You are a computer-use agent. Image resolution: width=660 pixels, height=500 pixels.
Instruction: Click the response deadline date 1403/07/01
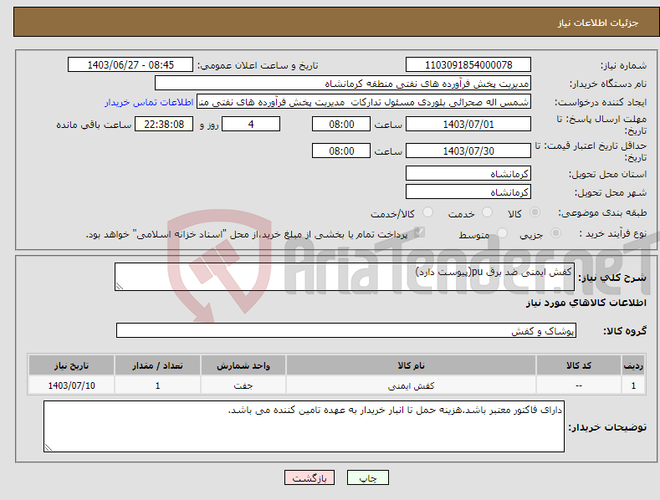(x=468, y=124)
